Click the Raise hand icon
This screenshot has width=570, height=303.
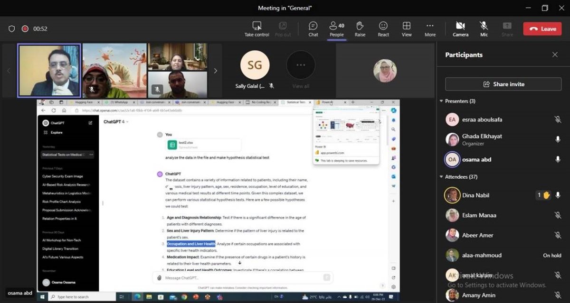coord(360,28)
